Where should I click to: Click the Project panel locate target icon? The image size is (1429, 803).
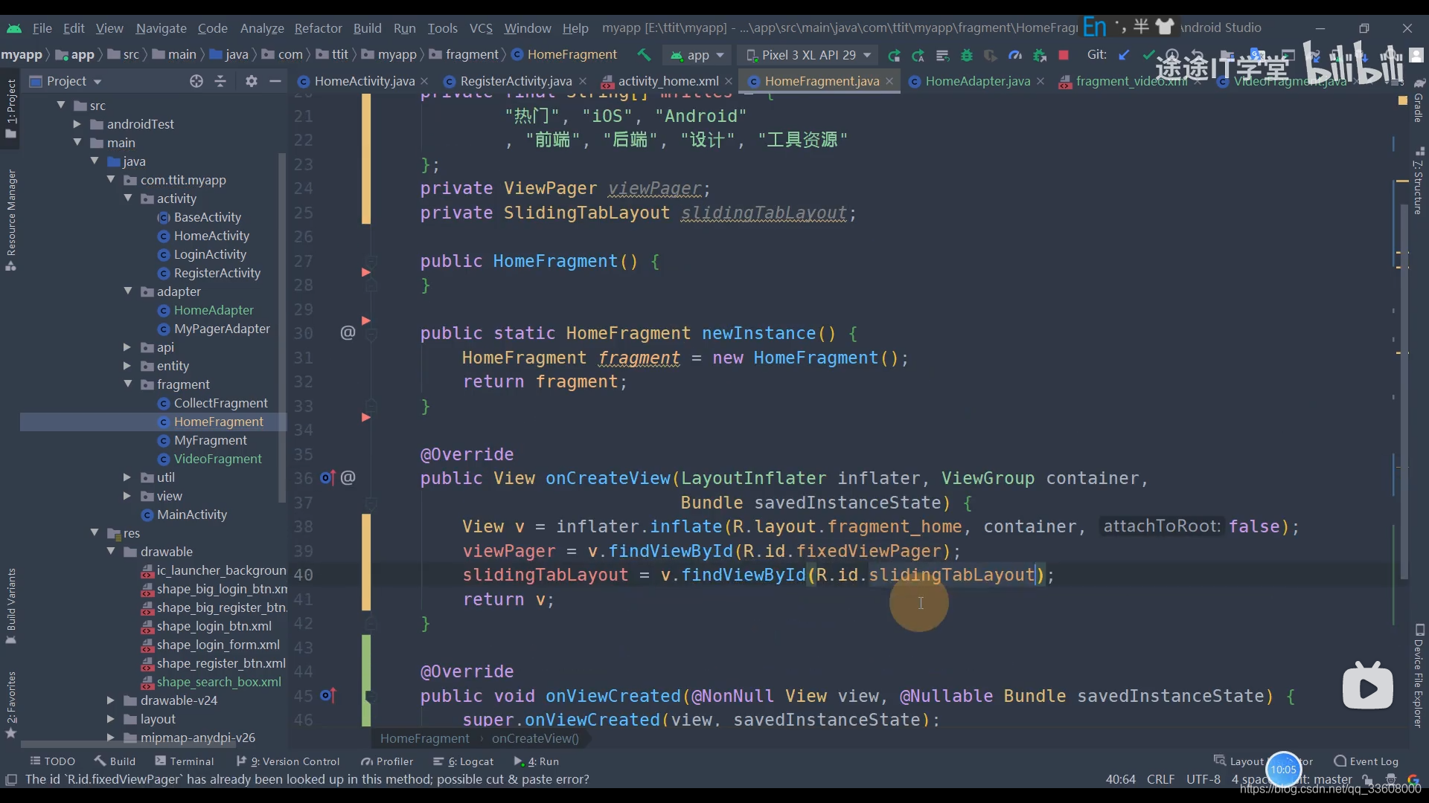[196, 81]
